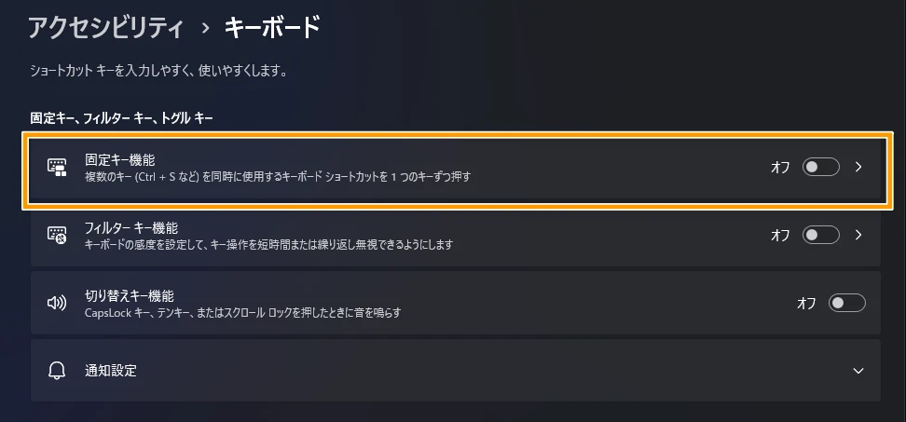Screen dimensions: 906x422
Task: Click the オフ status label for 固定キー機能
Action: 780,168
